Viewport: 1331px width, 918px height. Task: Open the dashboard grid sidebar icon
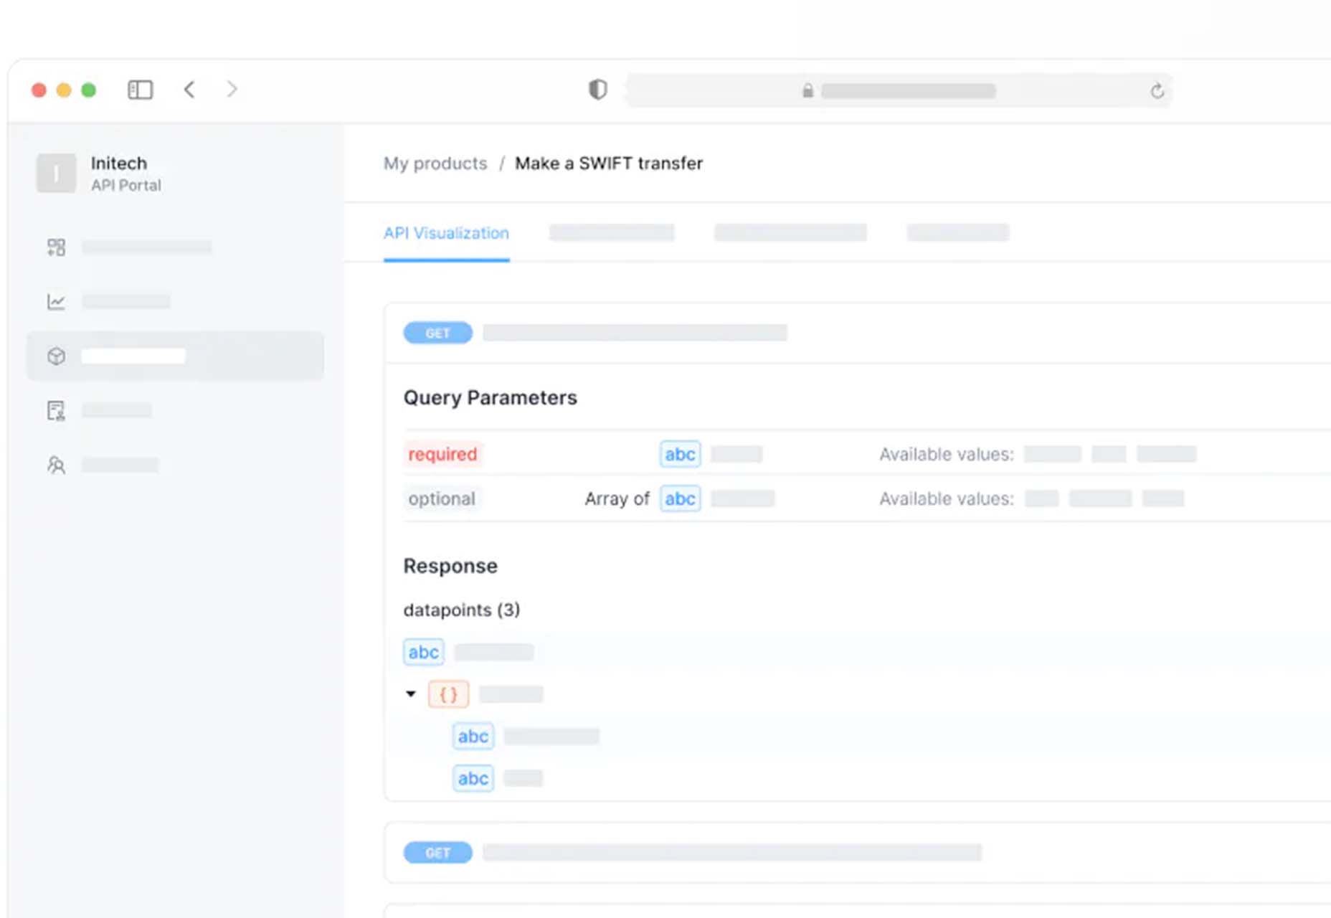[x=56, y=247]
